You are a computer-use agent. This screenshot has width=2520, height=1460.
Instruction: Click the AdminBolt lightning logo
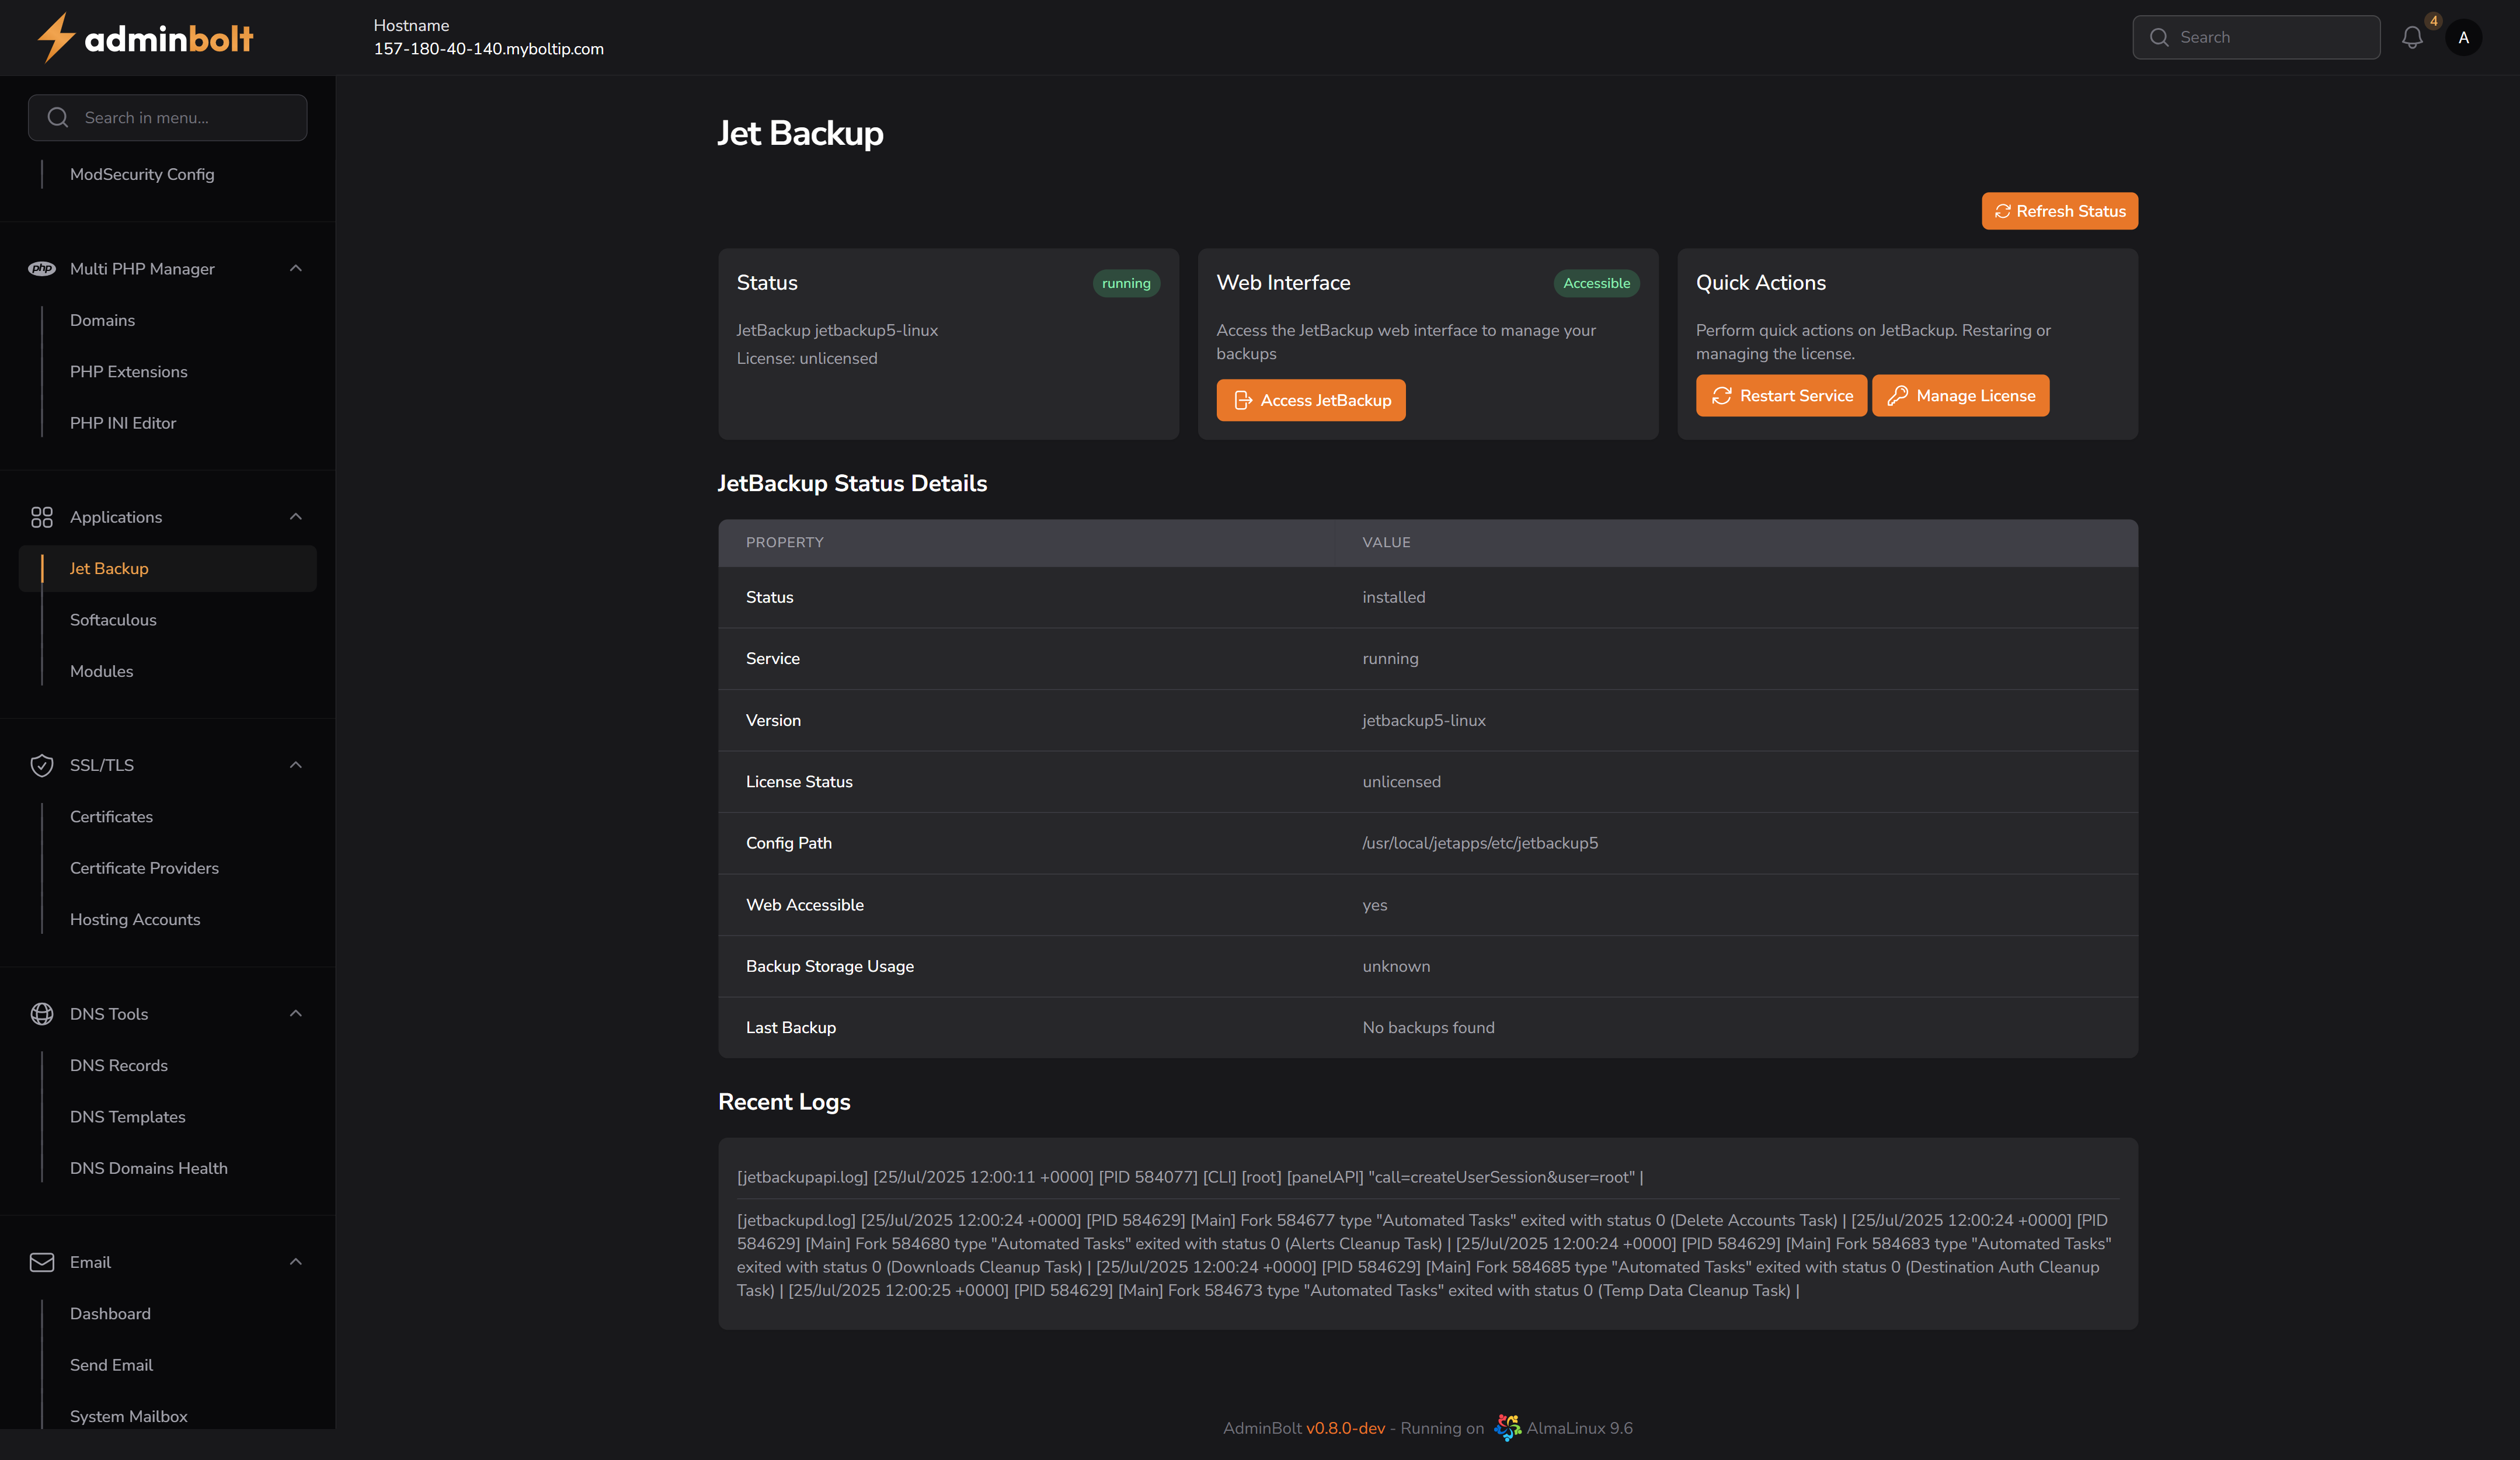tap(56, 38)
